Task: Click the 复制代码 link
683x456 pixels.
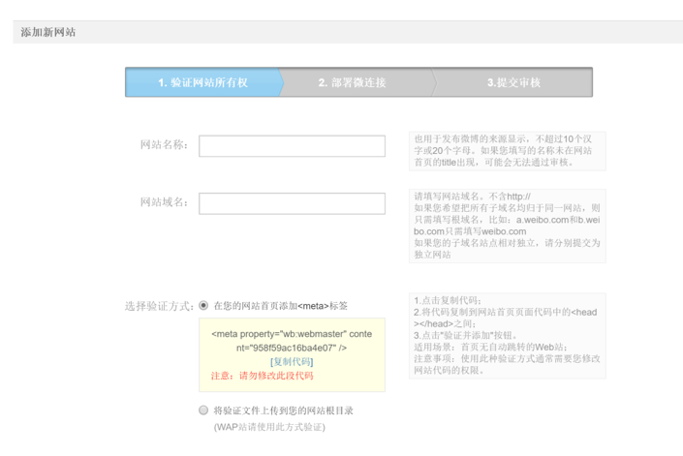Action: tap(292, 361)
